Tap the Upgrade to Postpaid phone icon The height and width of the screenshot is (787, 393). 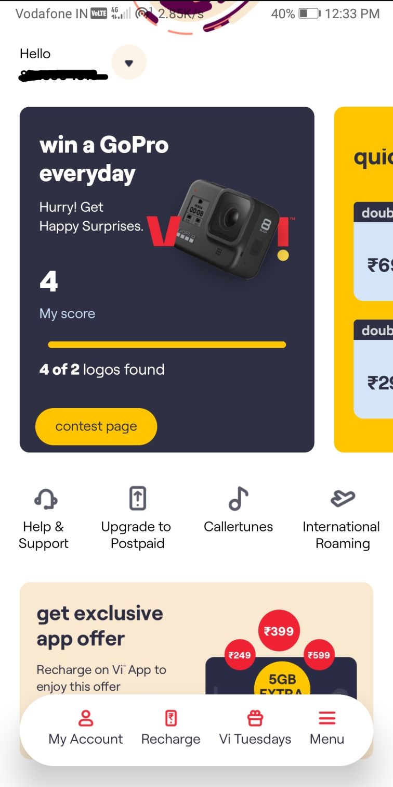point(137,498)
